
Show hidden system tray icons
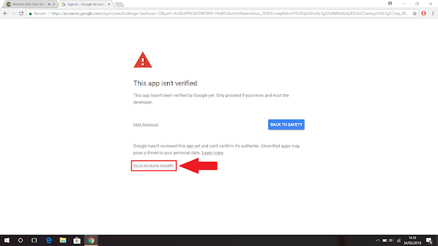[378, 241]
